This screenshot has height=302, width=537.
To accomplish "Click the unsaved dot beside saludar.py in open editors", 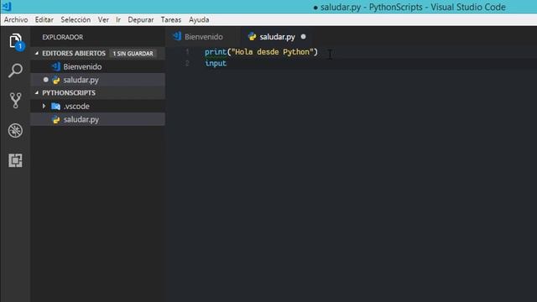I will 45,80.
